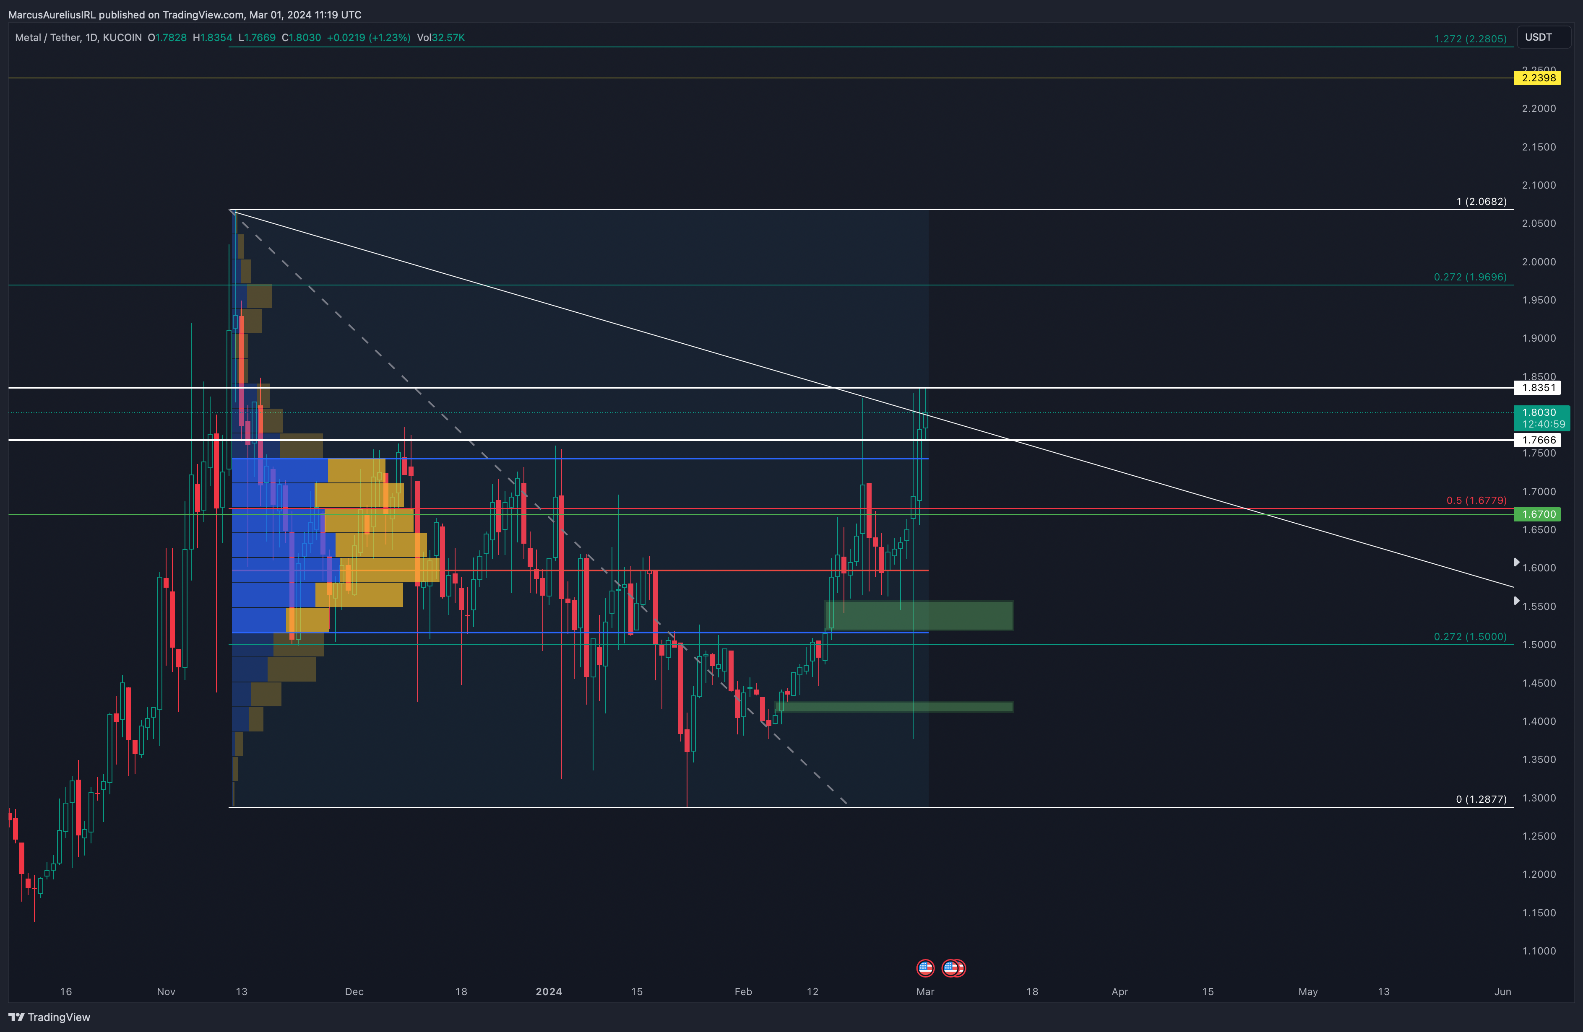Click the close value C1.8030

point(301,38)
